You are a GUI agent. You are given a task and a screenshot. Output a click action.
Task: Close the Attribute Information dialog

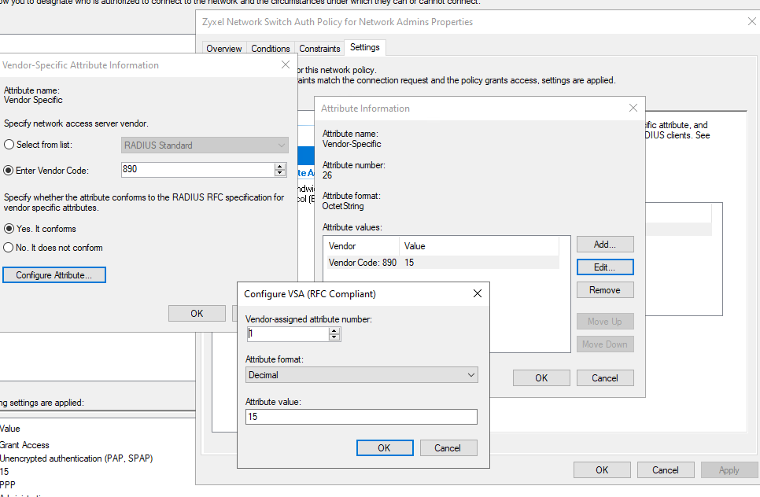tap(633, 108)
